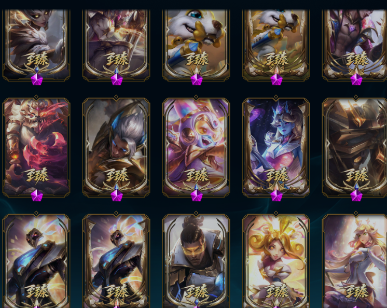The height and width of the screenshot is (308, 387).
Task: Click purple gem under red dragon beast card
Action: (37, 195)
